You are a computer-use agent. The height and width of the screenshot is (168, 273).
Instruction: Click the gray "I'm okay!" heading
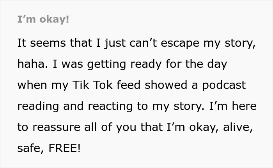point(43,19)
